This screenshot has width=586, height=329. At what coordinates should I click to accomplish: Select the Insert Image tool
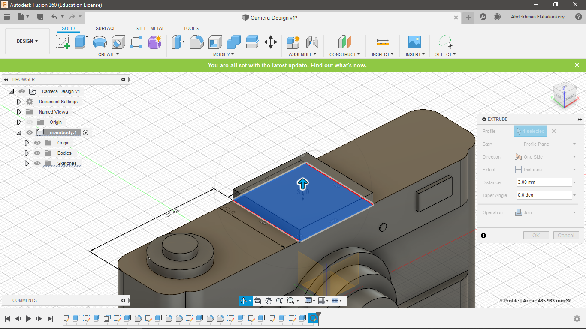coord(414,42)
